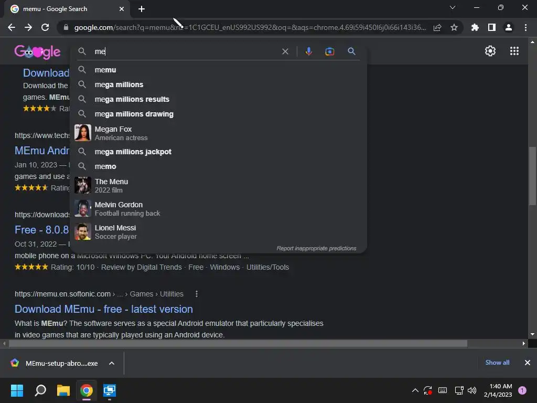Show hidden system tray icons
The width and height of the screenshot is (537, 403).
click(415, 390)
